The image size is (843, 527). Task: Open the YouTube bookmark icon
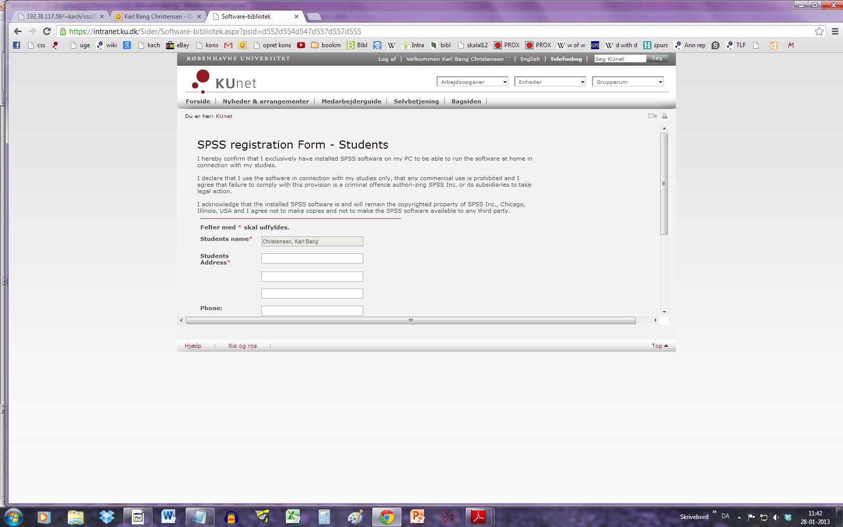301,45
